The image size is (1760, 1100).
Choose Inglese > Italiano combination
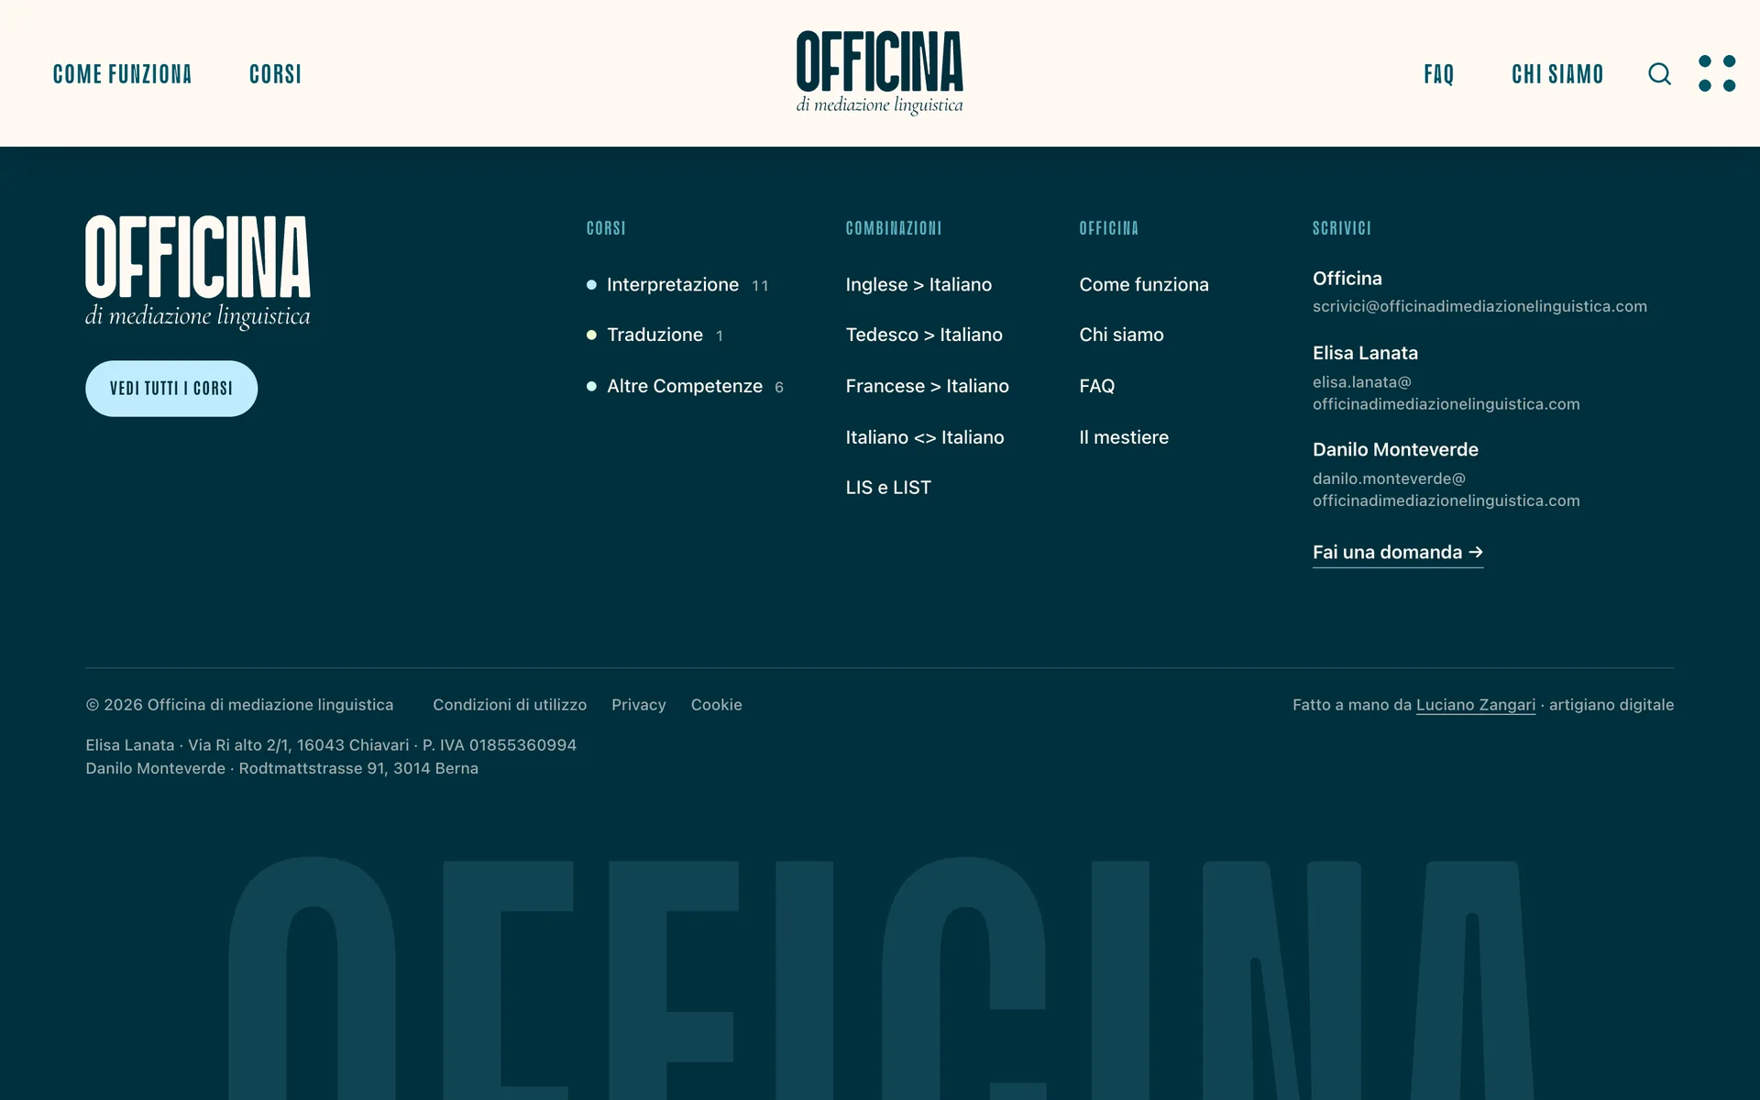[x=918, y=285]
